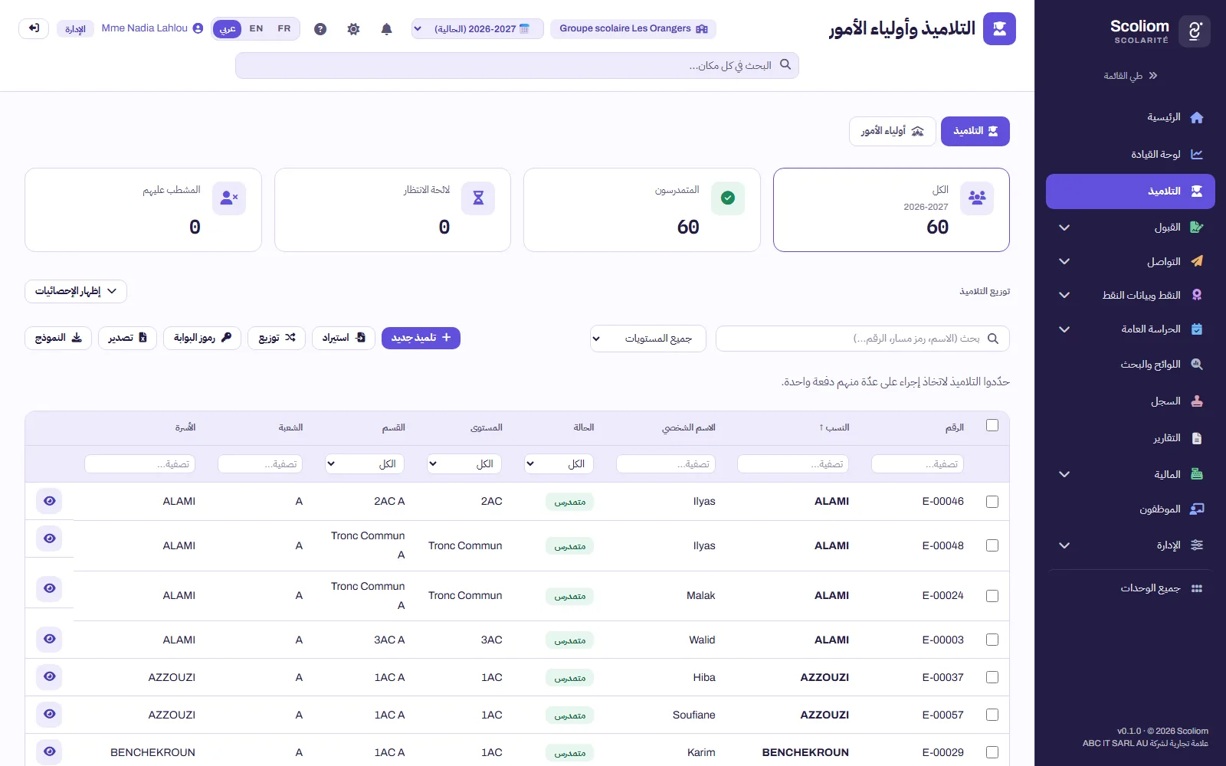This screenshot has width=1226, height=766.
Task: Click import (استيراد) button
Action: point(343,338)
